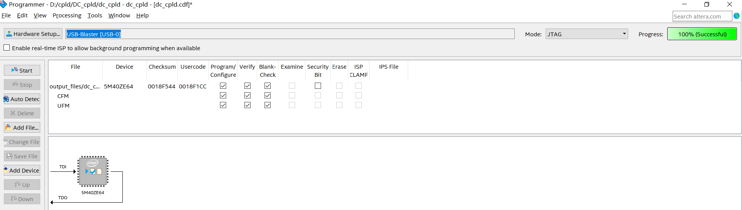This screenshot has width=742, height=210.
Task: Click the Programmer application icon in title bar
Action: point(3,4)
